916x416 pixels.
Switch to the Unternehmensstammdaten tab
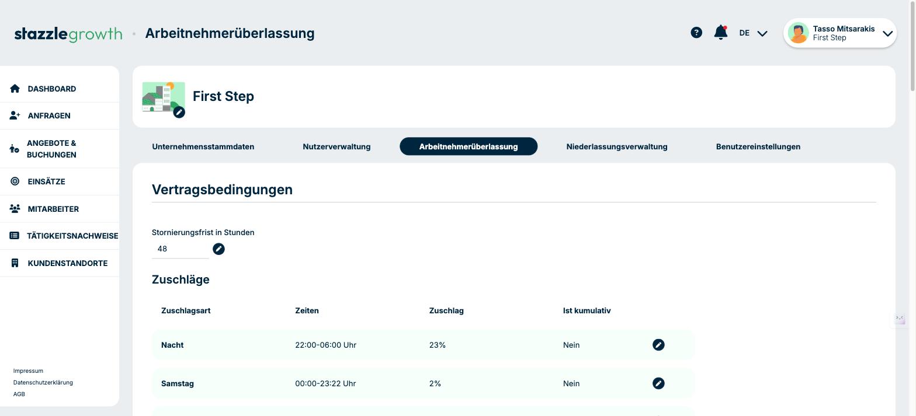(x=203, y=146)
